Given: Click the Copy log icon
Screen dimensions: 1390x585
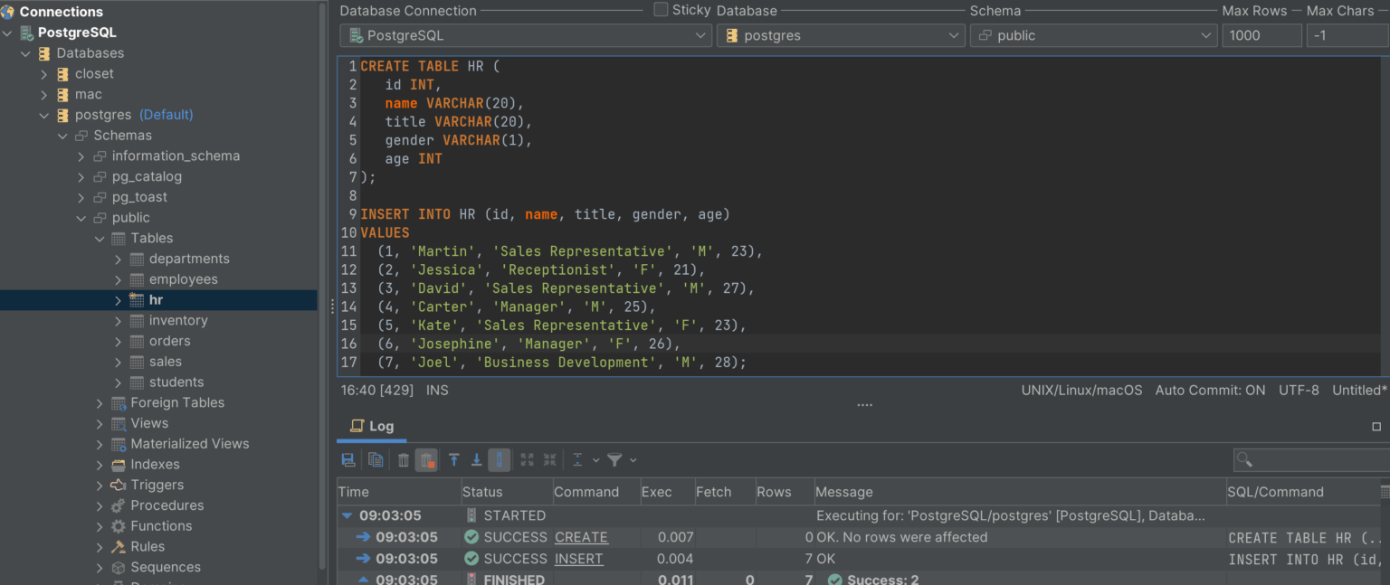Looking at the screenshot, I should 376,460.
